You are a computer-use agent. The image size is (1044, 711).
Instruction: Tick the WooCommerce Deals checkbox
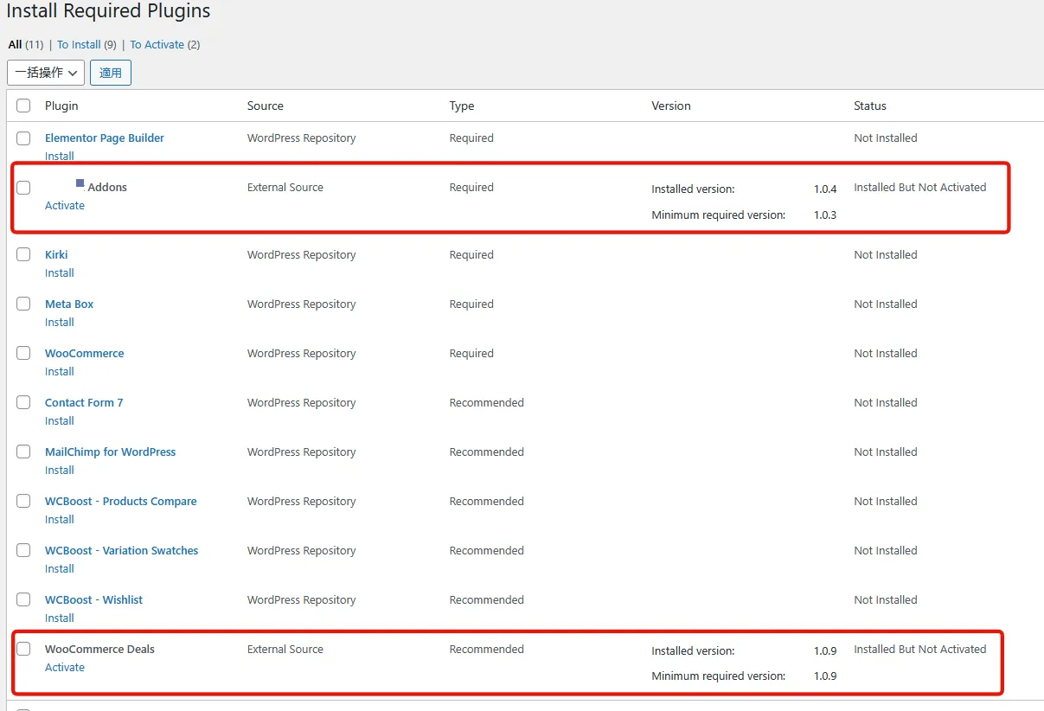[23, 650]
